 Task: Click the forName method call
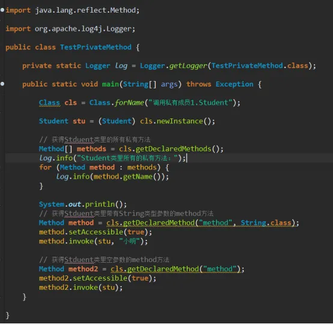(129, 103)
